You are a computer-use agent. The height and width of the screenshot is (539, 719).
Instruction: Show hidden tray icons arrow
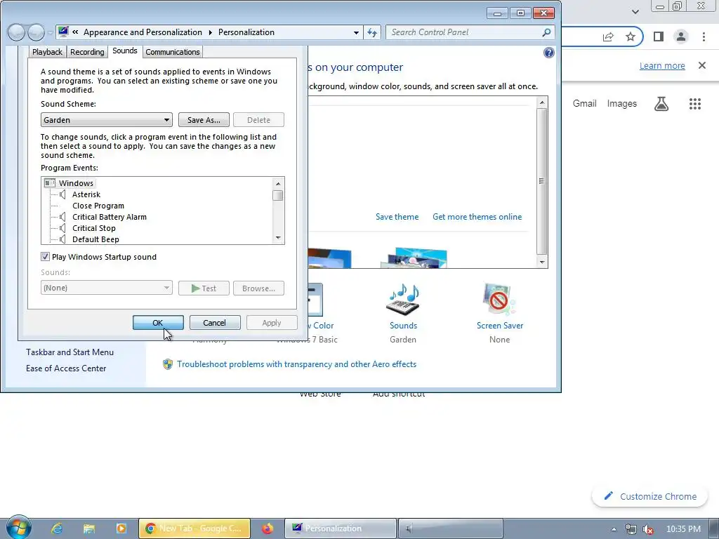pos(614,529)
